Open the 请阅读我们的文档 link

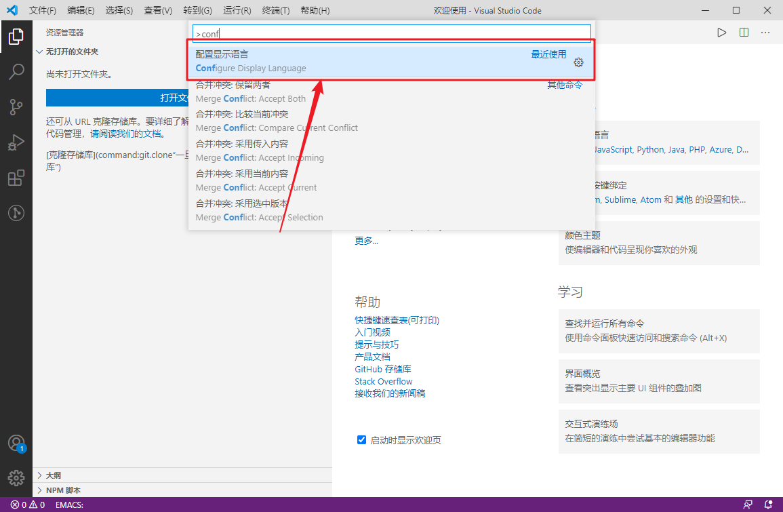click(x=126, y=134)
